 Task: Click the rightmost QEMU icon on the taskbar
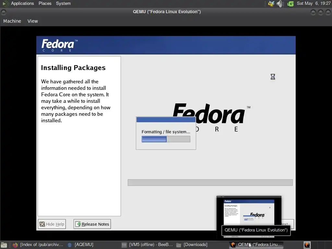(x=307, y=245)
